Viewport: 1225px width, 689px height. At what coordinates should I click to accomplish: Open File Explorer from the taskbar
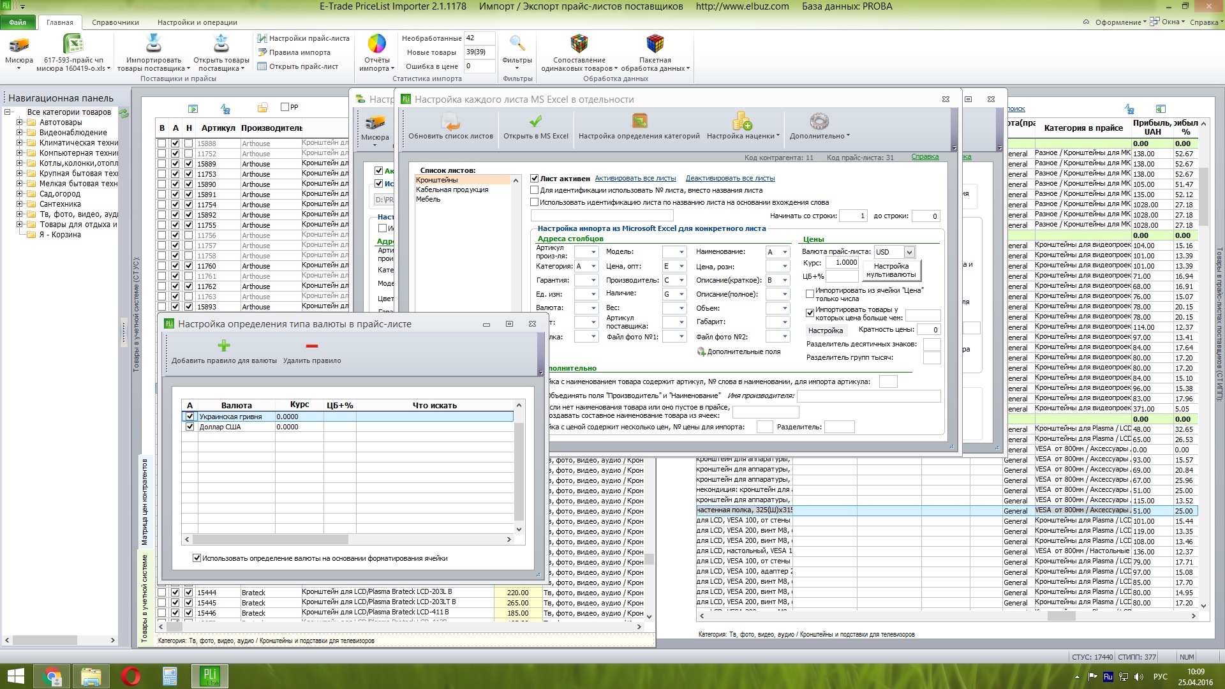91,676
